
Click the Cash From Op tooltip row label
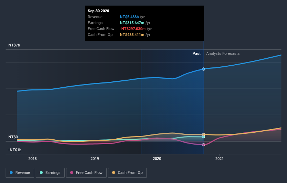pos(100,35)
